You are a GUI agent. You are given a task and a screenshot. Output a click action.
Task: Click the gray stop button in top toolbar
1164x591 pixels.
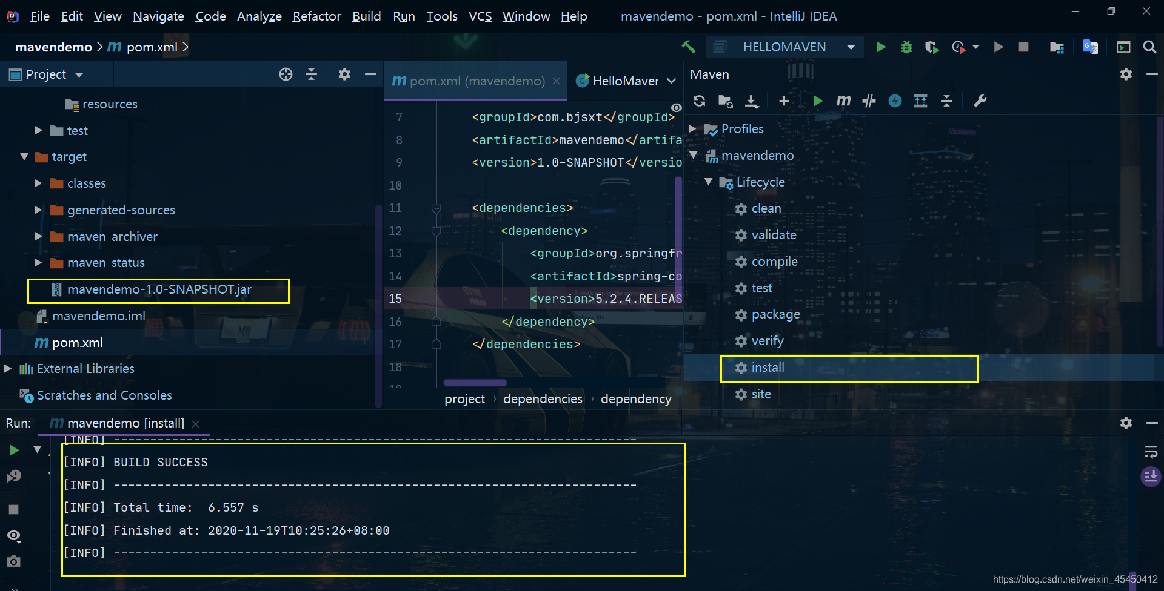point(1023,47)
